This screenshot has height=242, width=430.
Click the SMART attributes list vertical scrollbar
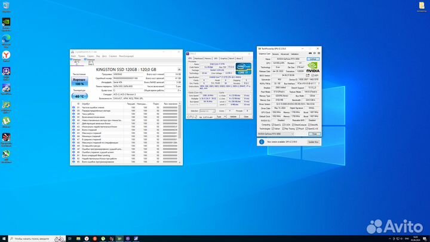click(180, 133)
